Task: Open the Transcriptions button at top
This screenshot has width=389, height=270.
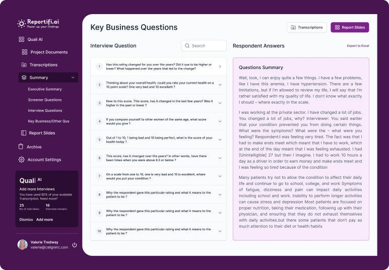Action: click(306, 27)
